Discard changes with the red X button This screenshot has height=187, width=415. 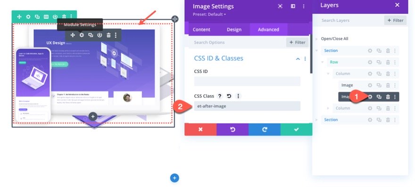(200, 130)
